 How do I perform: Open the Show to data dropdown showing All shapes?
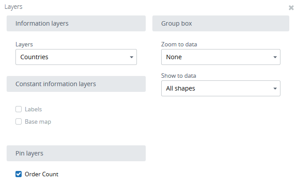[x=216, y=88]
